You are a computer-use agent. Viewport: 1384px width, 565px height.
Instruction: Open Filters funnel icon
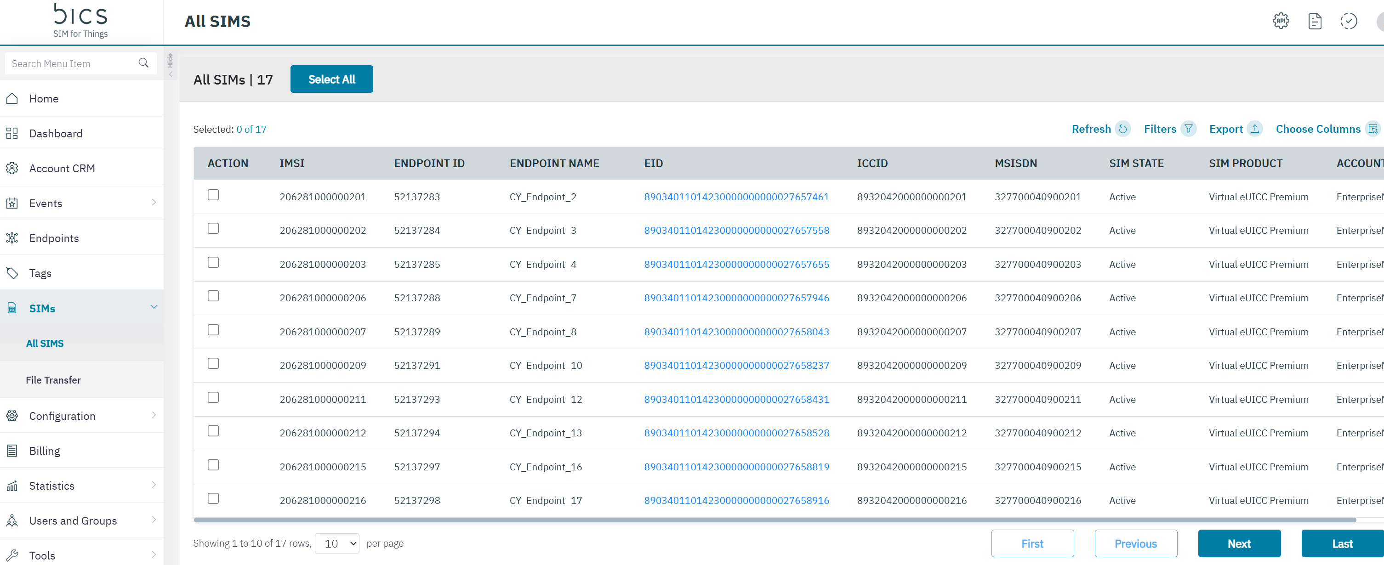[1189, 129]
